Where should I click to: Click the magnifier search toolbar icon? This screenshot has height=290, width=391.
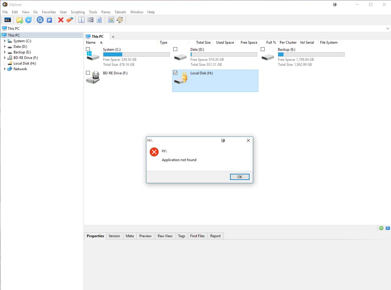(x=40, y=20)
